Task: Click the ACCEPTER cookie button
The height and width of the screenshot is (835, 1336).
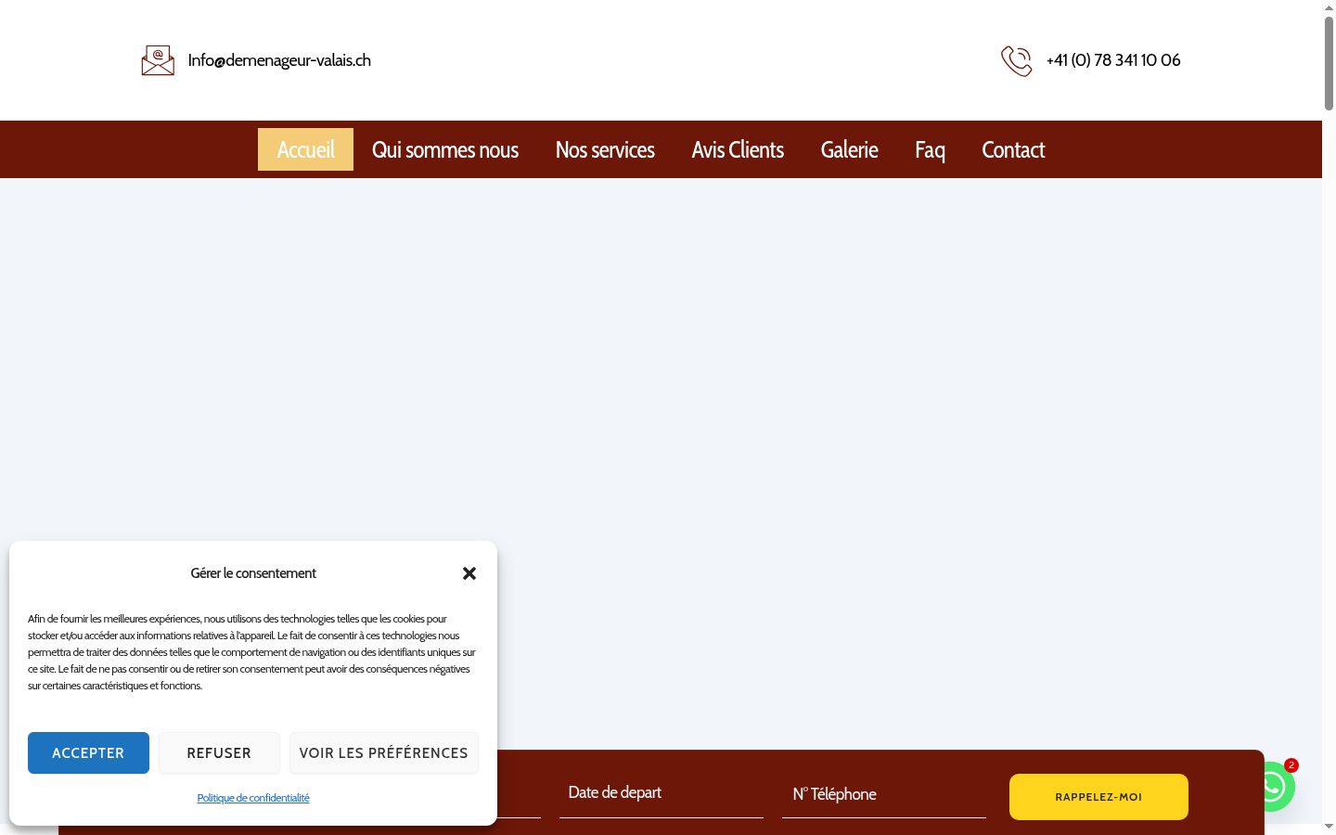Action: click(x=88, y=752)
